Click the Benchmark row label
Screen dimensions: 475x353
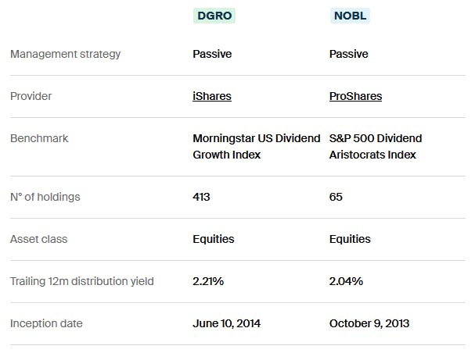click(x=39, y=138)
